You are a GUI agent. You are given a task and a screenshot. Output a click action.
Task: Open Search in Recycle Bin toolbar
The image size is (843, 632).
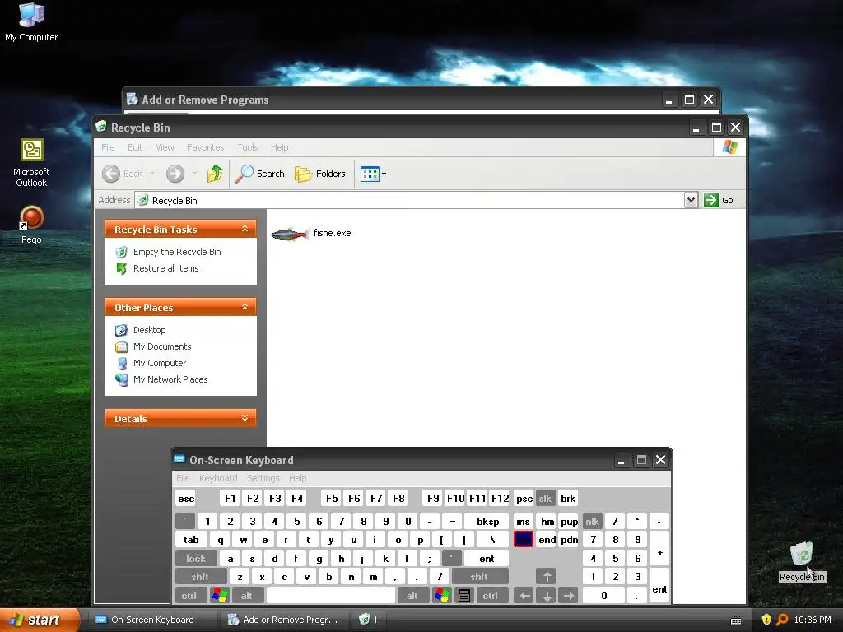pyautogui.click(x=259, y=174)
